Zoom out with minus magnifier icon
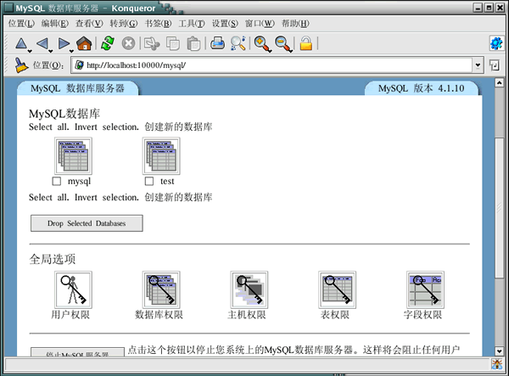509x376 pixels. [282, 43]
